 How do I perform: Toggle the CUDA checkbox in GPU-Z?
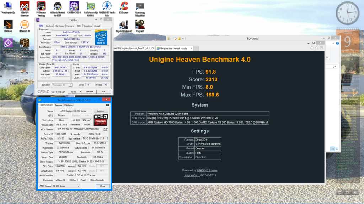click(68, 180)
